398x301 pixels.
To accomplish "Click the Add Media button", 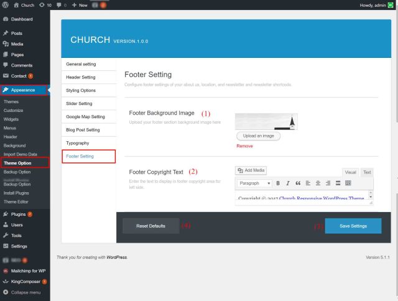I will pos(251,170).
